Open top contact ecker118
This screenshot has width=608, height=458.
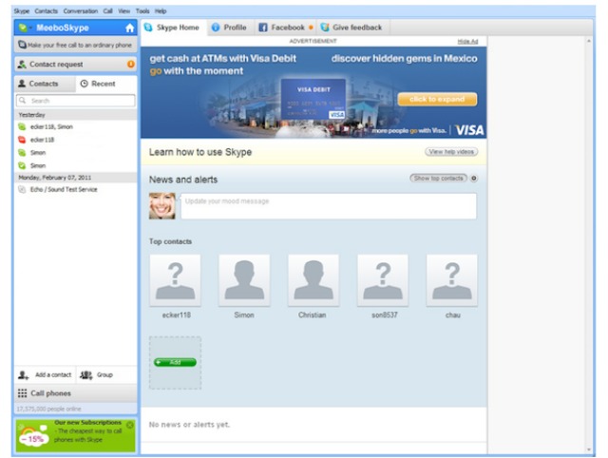175,280
